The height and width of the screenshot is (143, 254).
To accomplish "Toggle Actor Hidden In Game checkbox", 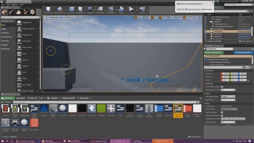I will coord(222,87).
